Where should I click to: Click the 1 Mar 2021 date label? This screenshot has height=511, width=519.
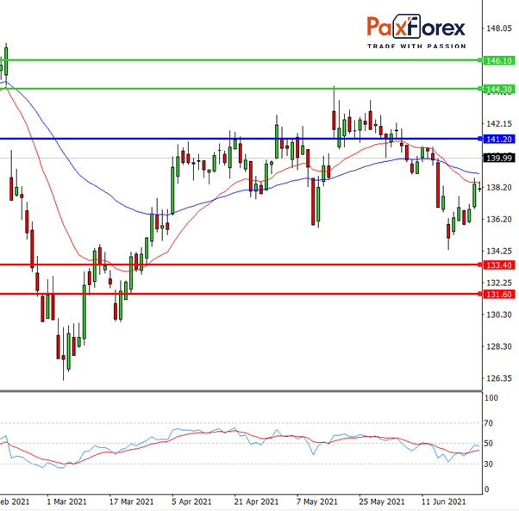click(x=66, y=502)
